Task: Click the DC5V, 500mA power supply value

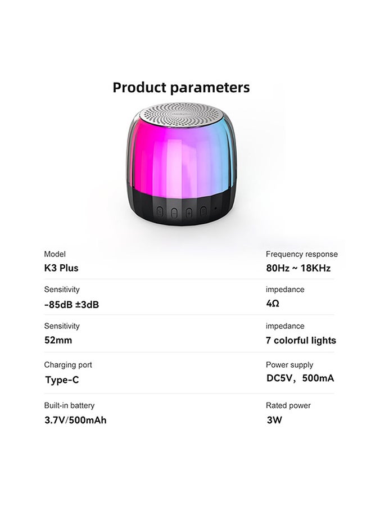Action: [x=300, y=378]
